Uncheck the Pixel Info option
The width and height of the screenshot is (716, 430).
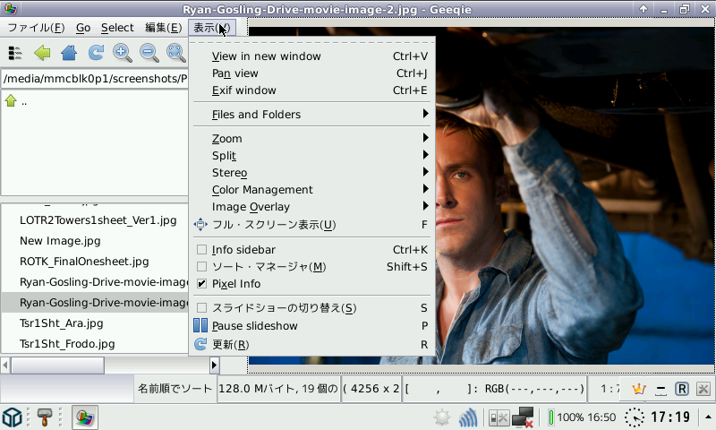point(201,283)
